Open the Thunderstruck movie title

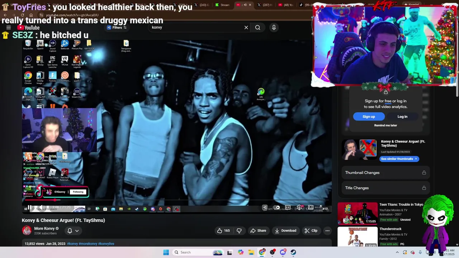tap(390, 229)
